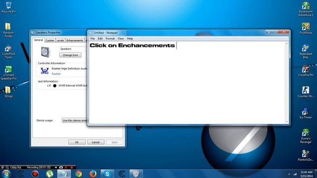
Task: Switch to the Enhancements tab
Action: click(x=75, y=41)
